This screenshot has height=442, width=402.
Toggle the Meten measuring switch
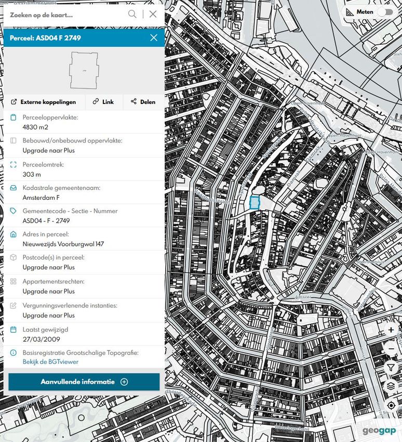click(x=385, y=12)
